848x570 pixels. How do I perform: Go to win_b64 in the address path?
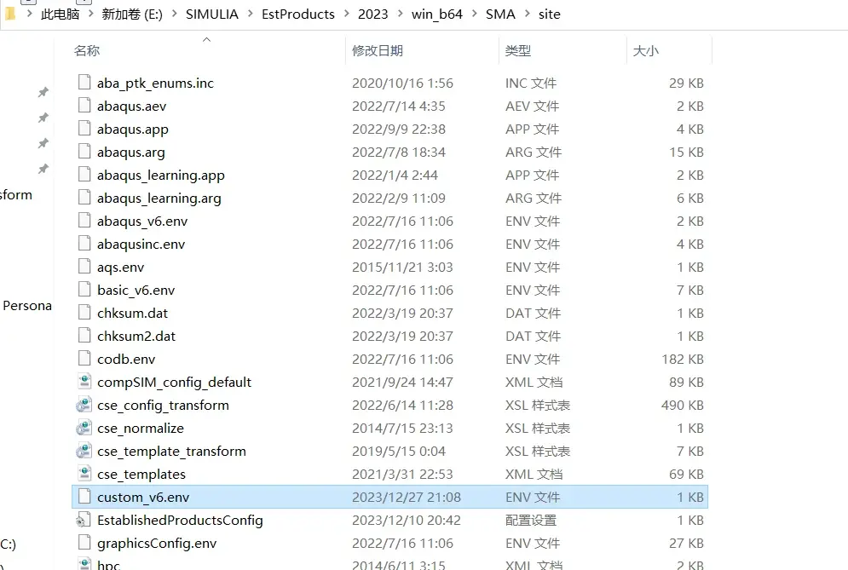coord(437,14)
